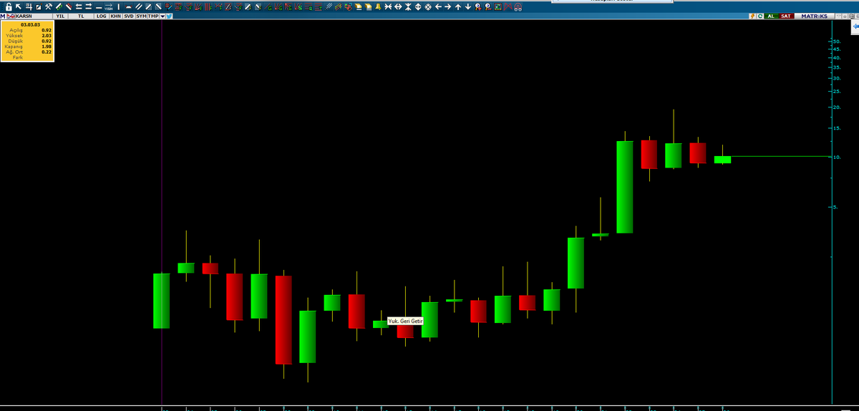Click the 50. price axis label

point(837,42)
